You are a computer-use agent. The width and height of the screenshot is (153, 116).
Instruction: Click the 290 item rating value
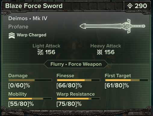(141, 6)
